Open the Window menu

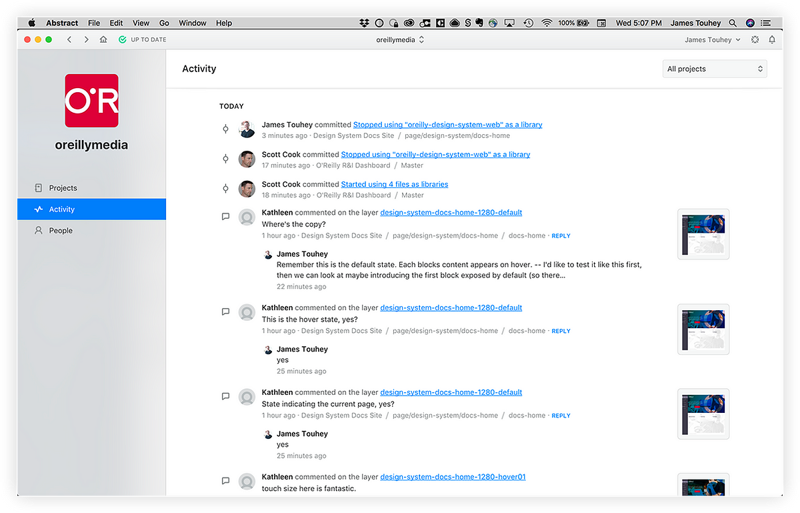193,23
